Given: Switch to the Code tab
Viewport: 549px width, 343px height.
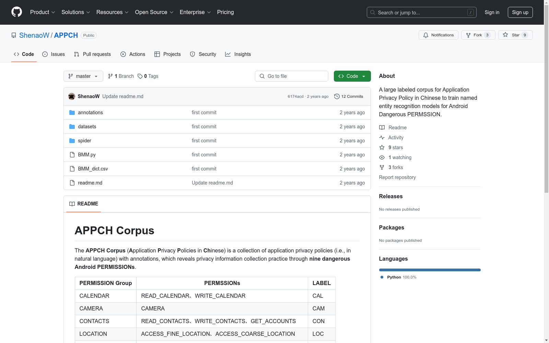Looking at the screenshot, I should point(24,54).
